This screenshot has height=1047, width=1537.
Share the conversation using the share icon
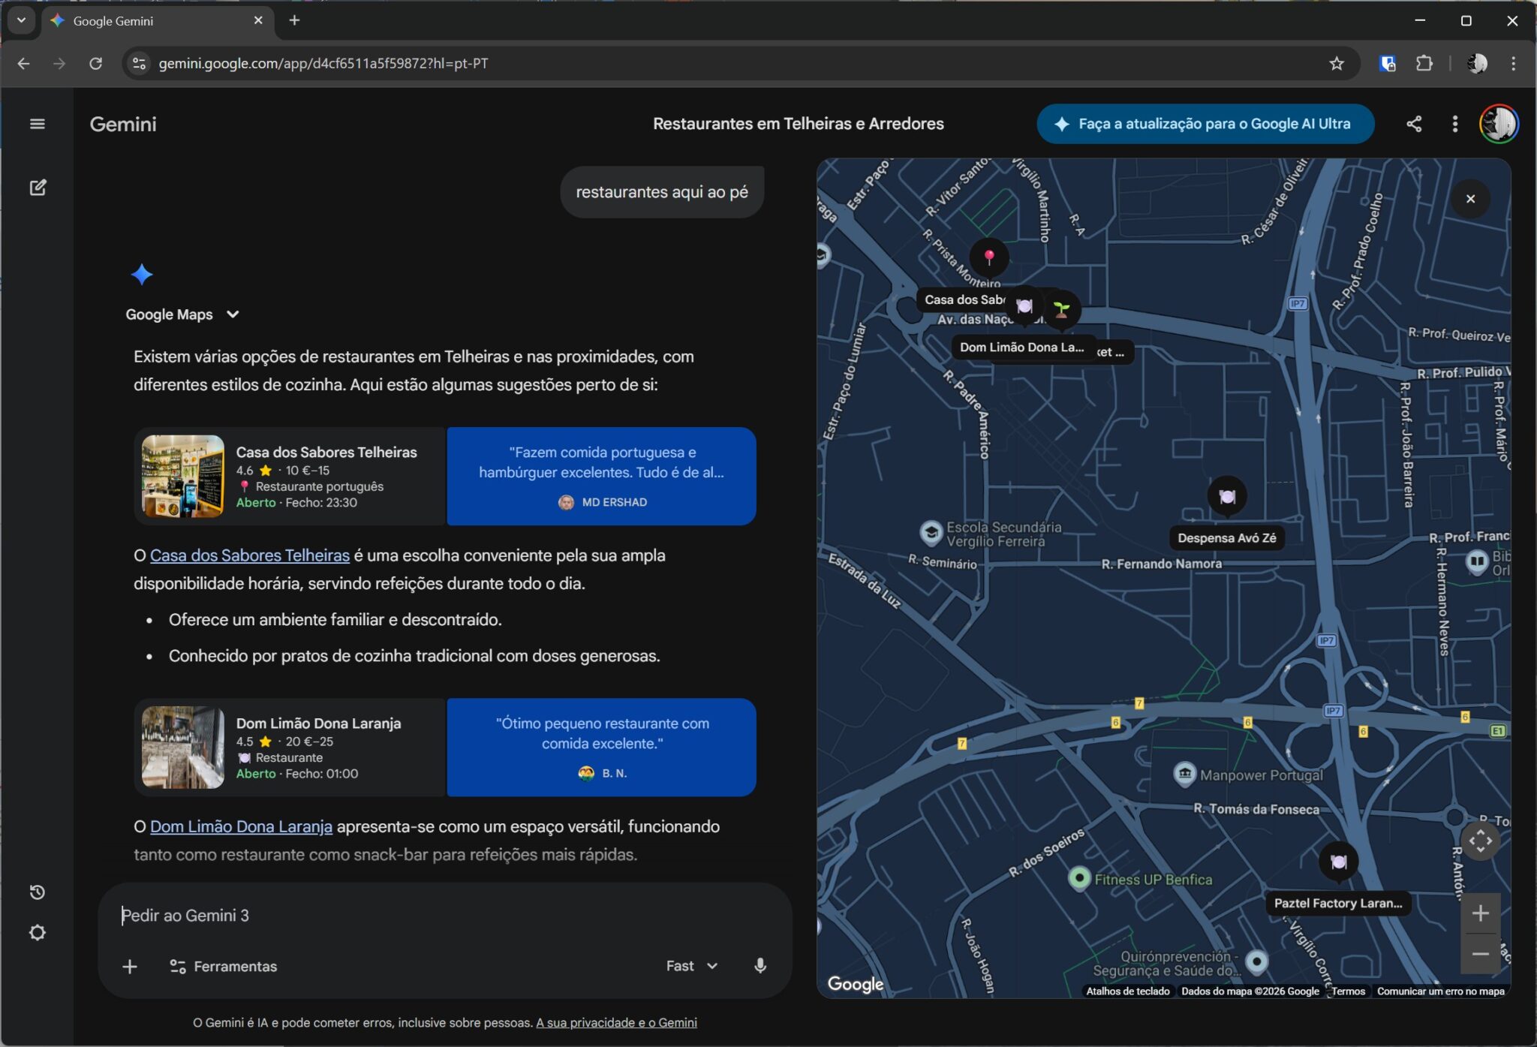pos(1414,124)
